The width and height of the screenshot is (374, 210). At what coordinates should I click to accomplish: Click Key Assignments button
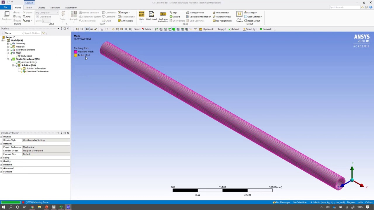tap(222, 21)
